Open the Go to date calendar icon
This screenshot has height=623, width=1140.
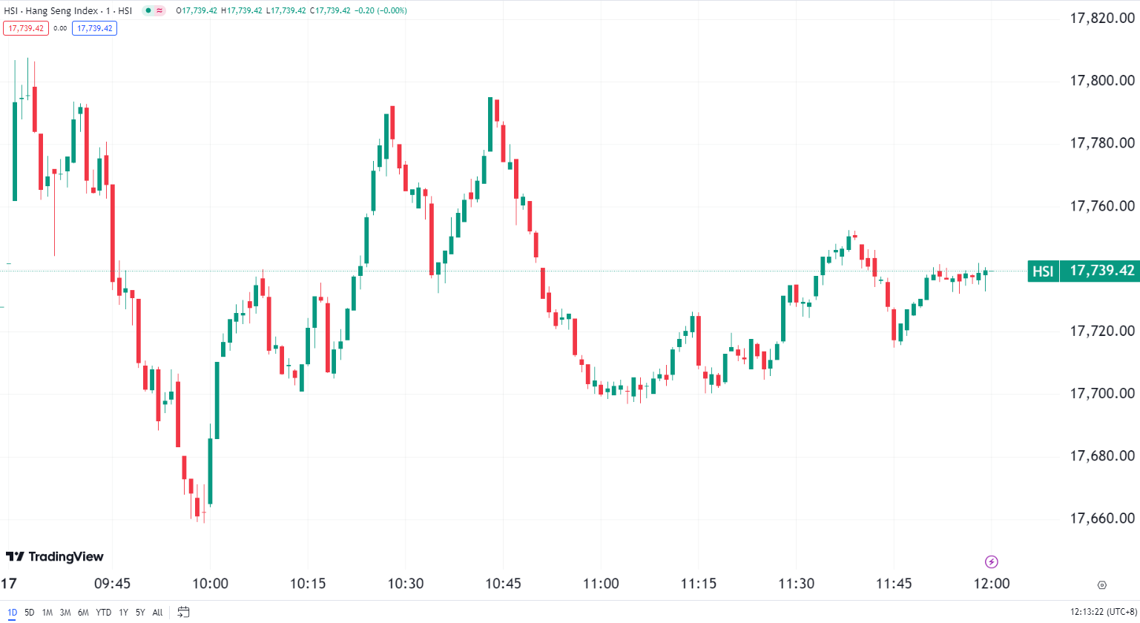pyautogui.click(x=184, y=612)
